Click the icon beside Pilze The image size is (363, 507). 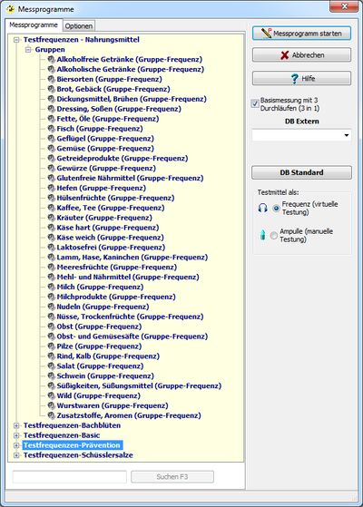click(51, 346)
